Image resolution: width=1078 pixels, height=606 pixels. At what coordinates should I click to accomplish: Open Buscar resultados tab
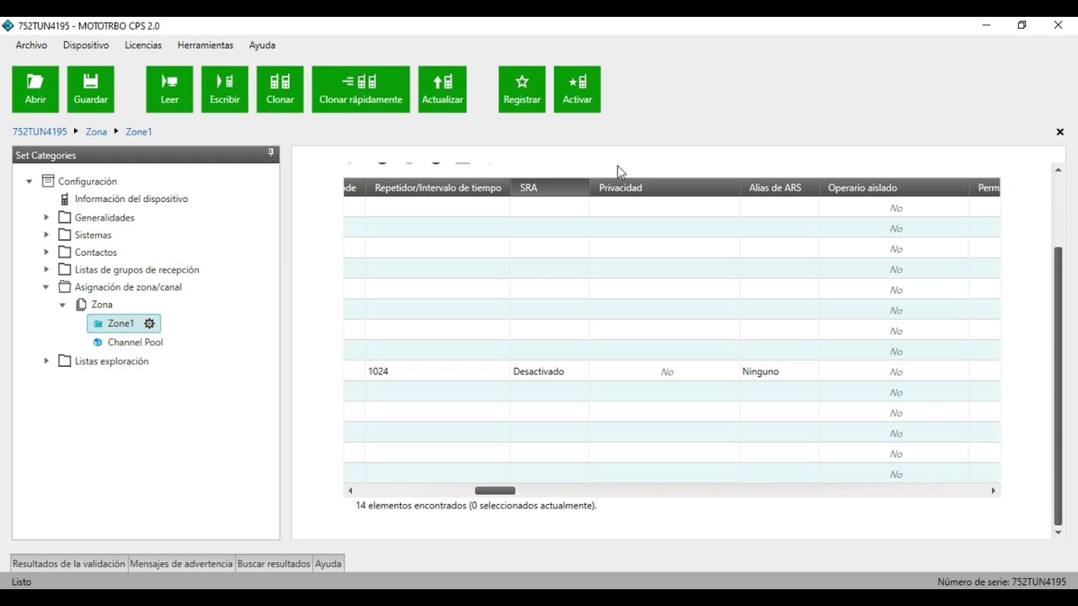pos(274,564)
